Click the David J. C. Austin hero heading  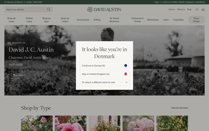click(31, 49)
